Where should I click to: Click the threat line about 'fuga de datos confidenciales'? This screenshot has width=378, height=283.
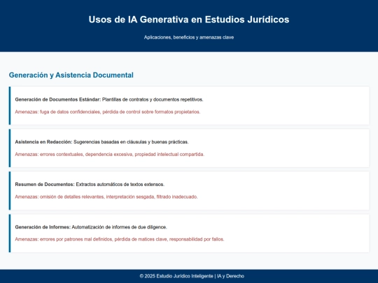pyautogui.click(x=108, y=112)
